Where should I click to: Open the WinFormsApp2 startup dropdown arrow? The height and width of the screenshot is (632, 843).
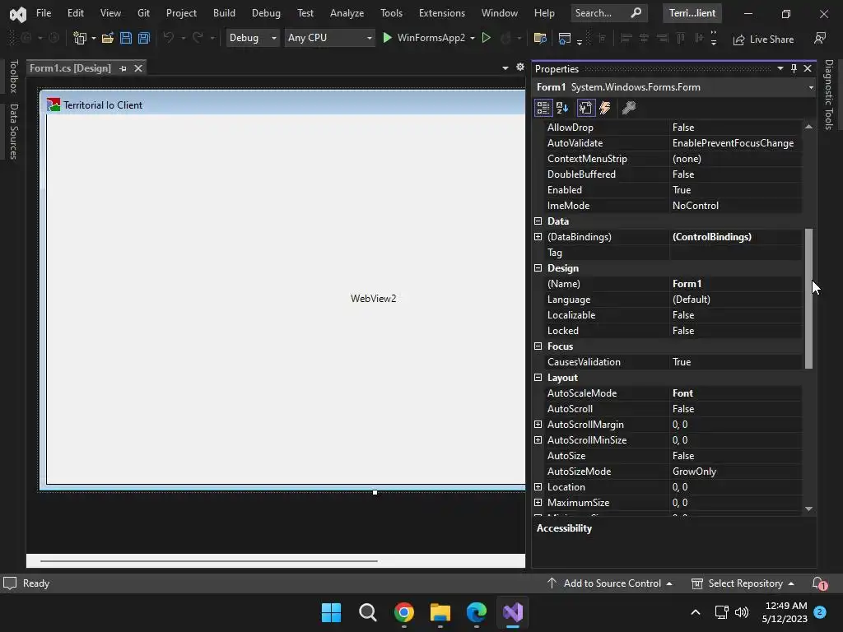coord(473,38)
